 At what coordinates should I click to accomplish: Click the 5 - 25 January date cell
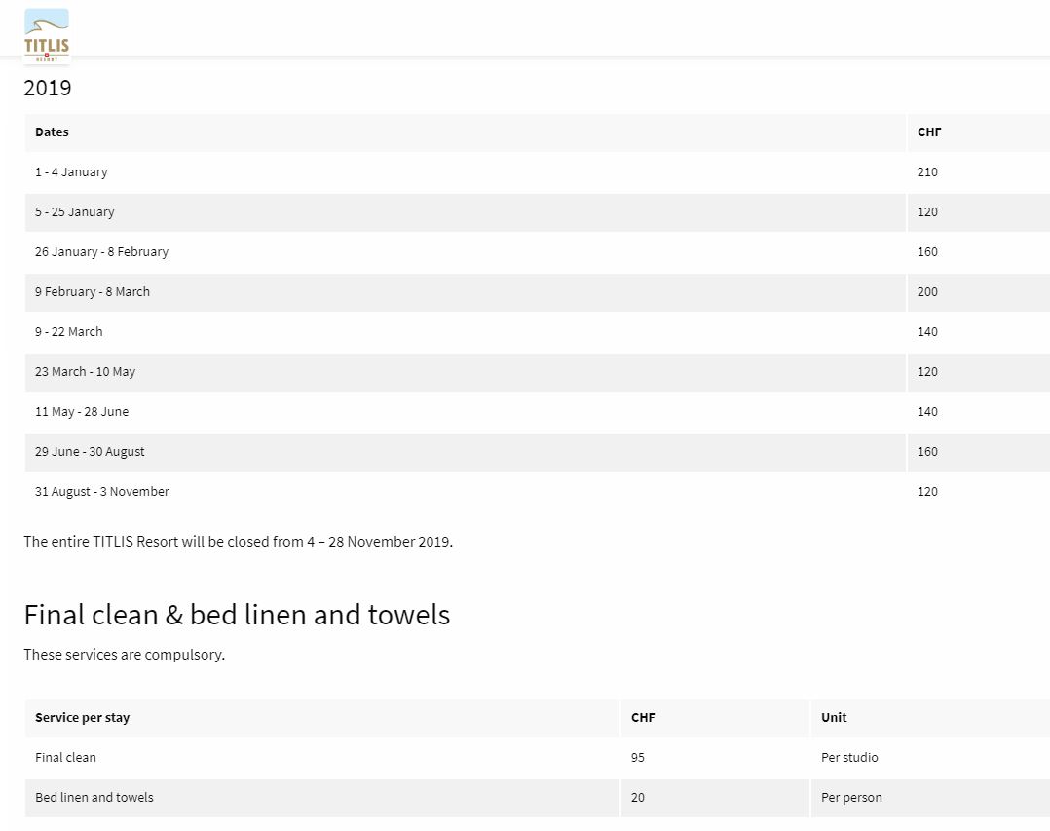pyautogui.click(x=74, y=211)
